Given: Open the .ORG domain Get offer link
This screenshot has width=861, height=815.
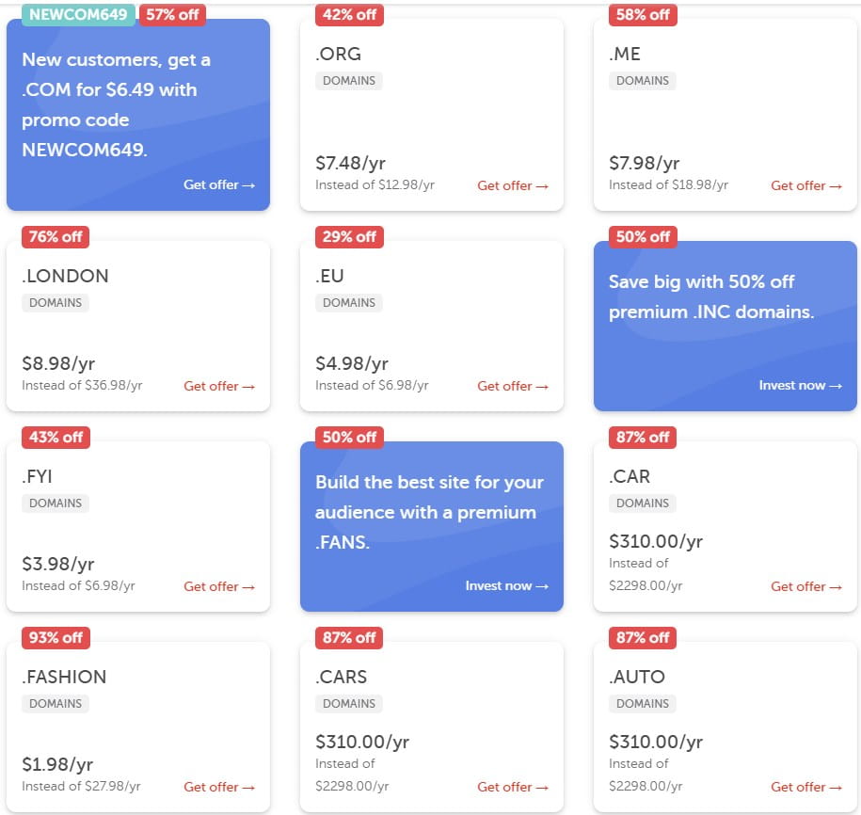Looking at the screenshot, I should (513, 186).
